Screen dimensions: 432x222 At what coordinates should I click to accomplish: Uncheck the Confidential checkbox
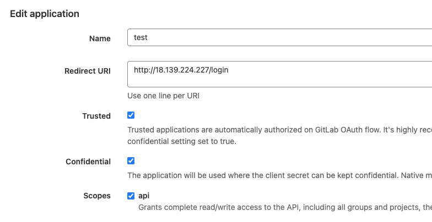(x=131, y=161)
